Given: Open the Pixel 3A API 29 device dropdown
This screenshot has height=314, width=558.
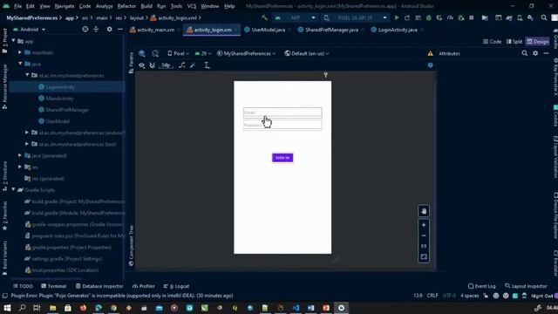Looking at the screenshot, I should point(355,17).
